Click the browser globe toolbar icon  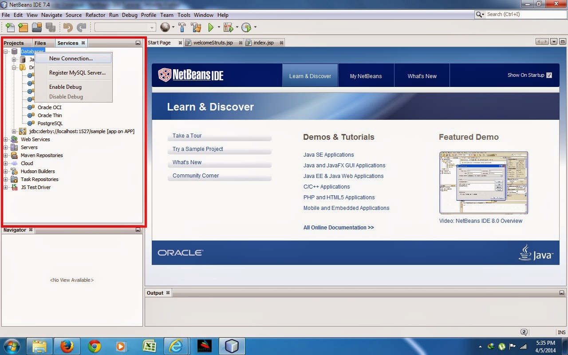coord(165,28)
